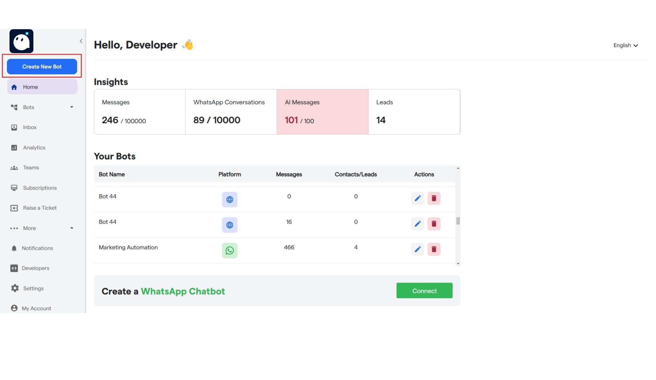Expand the Bots menu chevron
The height and width of the screenshot is (380, 656).
pyautogui.click(x=72, y=107)
